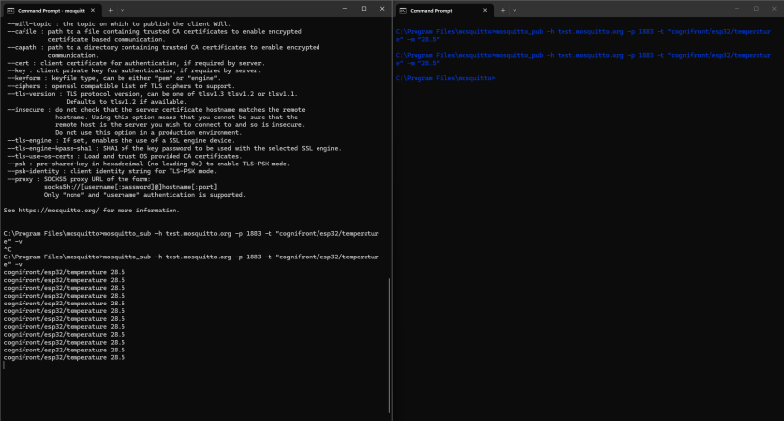This screenshot has height=421, width=784.
Task: Close the right 'Command Prompt' tab
Action: pyautogui.click(x=485, y=10)
